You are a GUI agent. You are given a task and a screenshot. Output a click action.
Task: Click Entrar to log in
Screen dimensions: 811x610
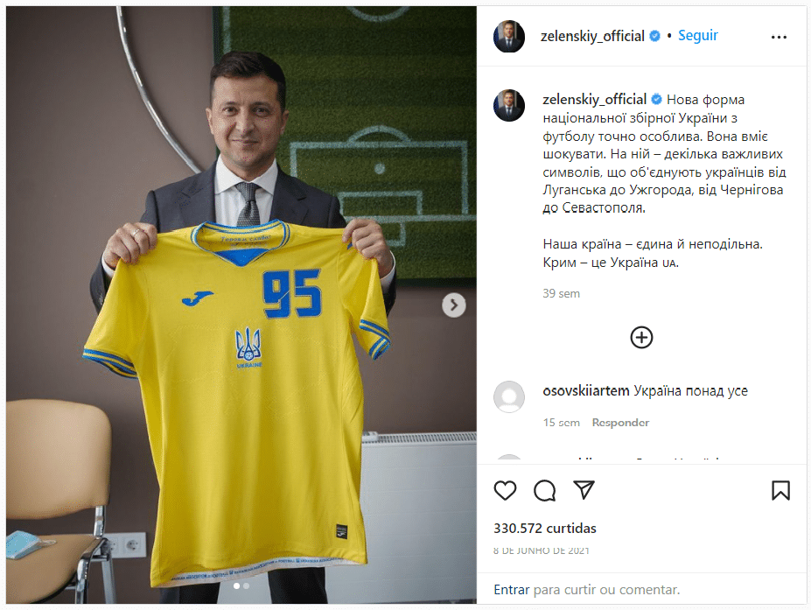512,589
